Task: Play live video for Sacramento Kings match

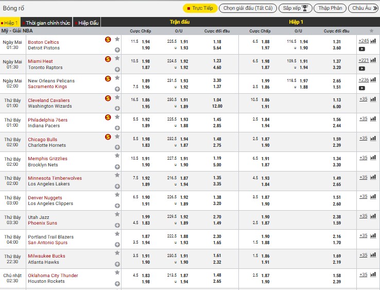Action: tap(362, 88)
